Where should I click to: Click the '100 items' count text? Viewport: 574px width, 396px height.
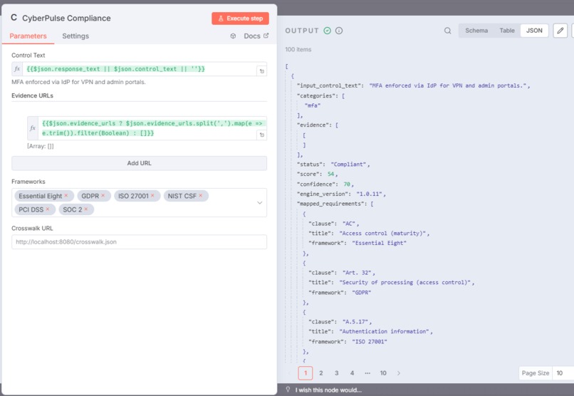[298, 49]
